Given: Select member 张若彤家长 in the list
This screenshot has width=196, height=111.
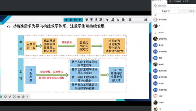Looking at the screenshot, I should coord(174,90).
